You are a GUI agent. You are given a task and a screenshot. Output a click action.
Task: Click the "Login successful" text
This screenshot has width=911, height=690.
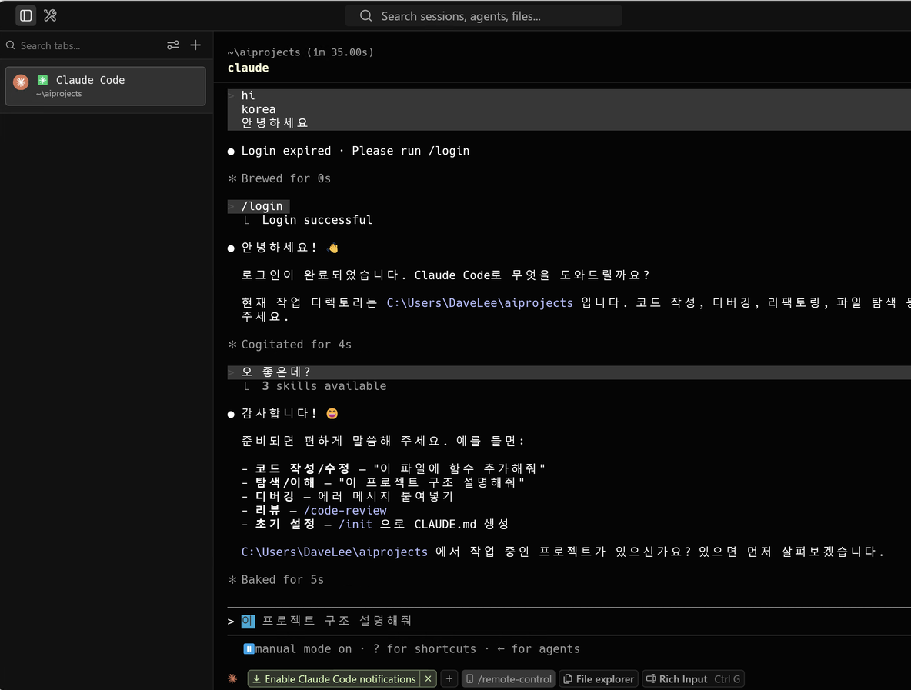coord(317,220)
